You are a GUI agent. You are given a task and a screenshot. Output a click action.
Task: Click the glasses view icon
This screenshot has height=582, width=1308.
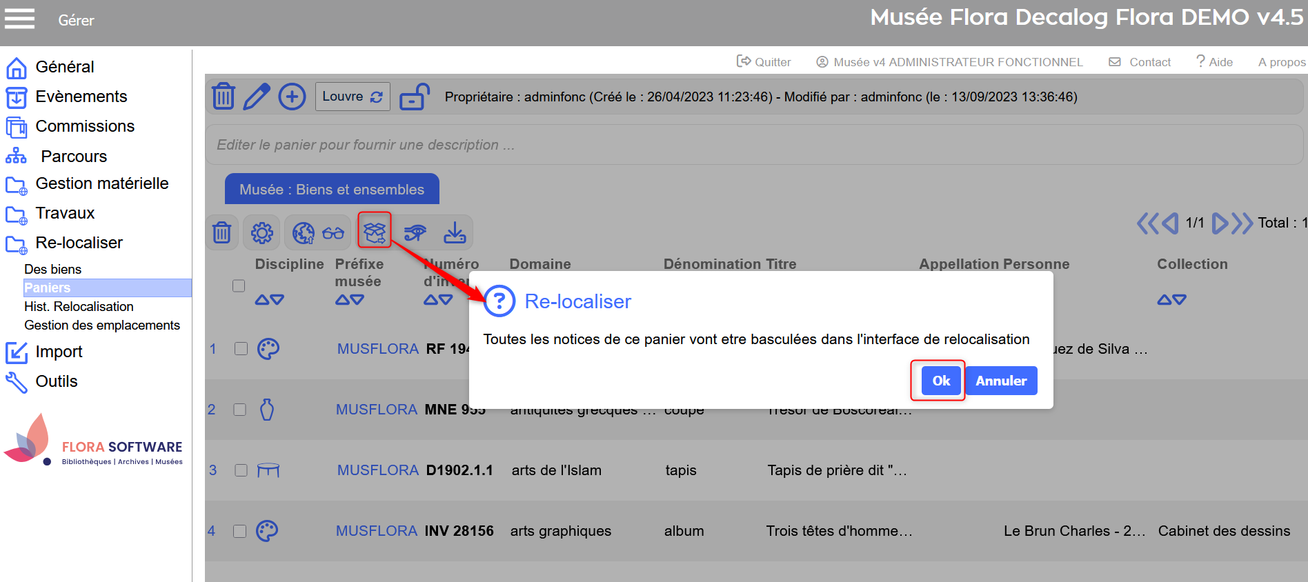pos(333,233)
